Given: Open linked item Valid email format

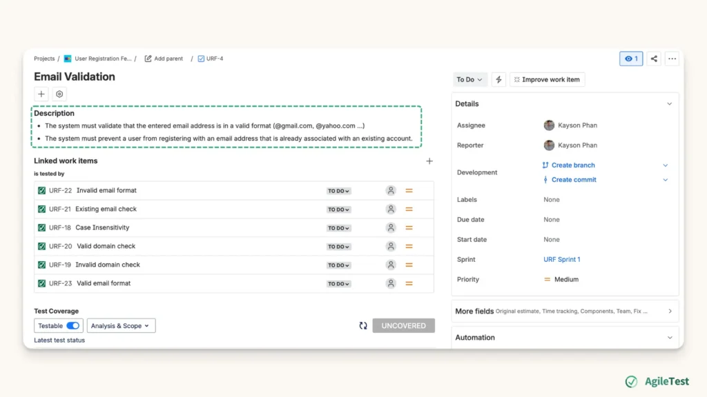Looking at the screenshot, I should click(104, 283).
